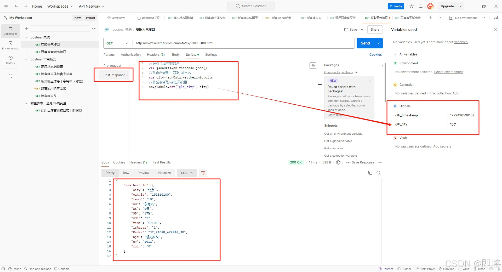The image size is (502, 272).
Task: Go back with the left arrow
Action: click(x=16, y=6)
